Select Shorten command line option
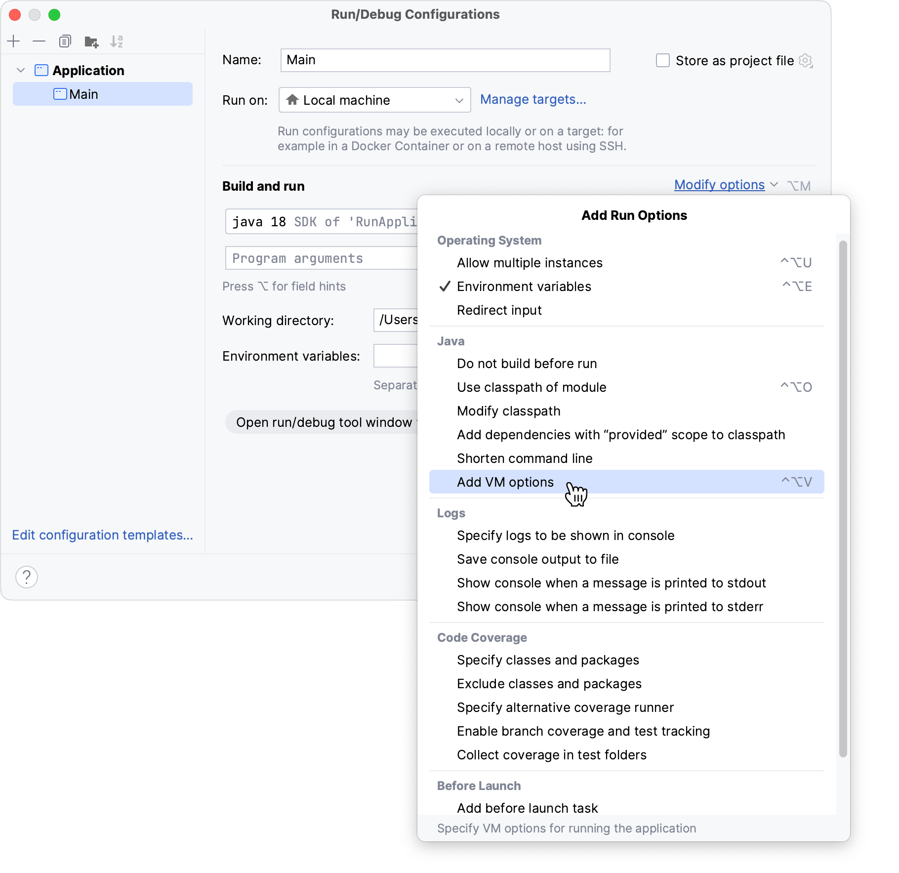 point(525,458)
